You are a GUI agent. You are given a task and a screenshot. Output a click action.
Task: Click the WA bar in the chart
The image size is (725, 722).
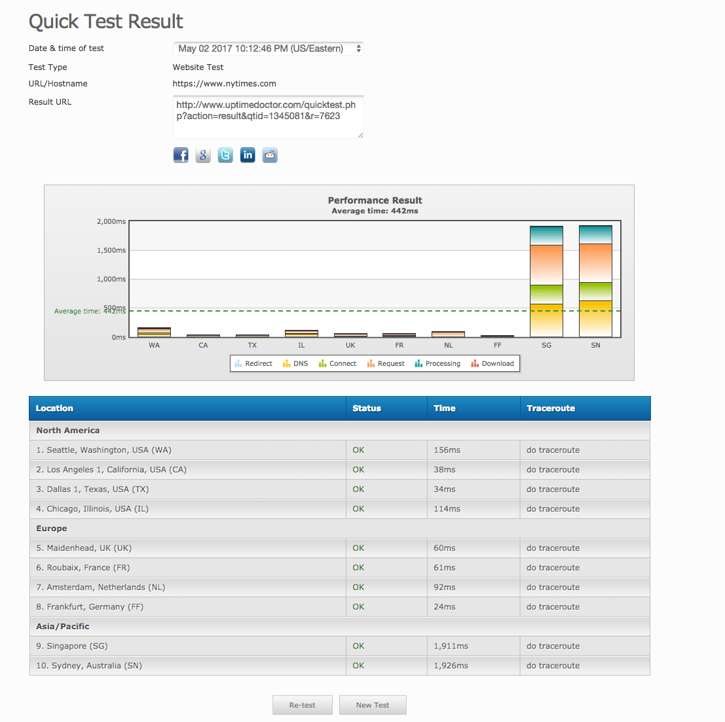pyautogui.click(x=155, y=333)
